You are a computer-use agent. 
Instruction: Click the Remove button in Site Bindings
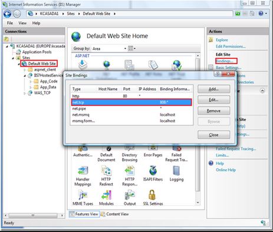pos(213,111)
